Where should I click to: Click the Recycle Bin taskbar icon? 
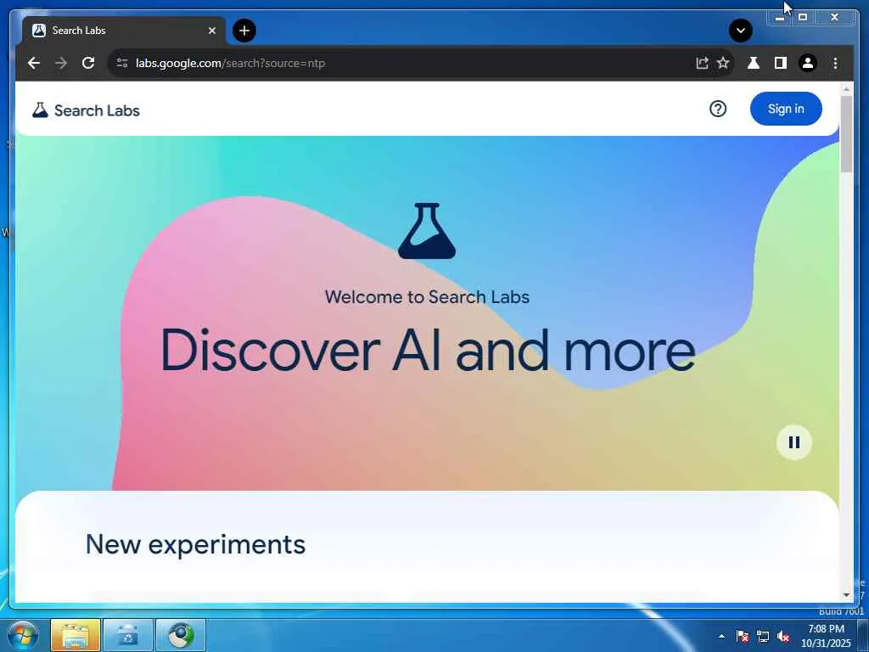point(127,635)
